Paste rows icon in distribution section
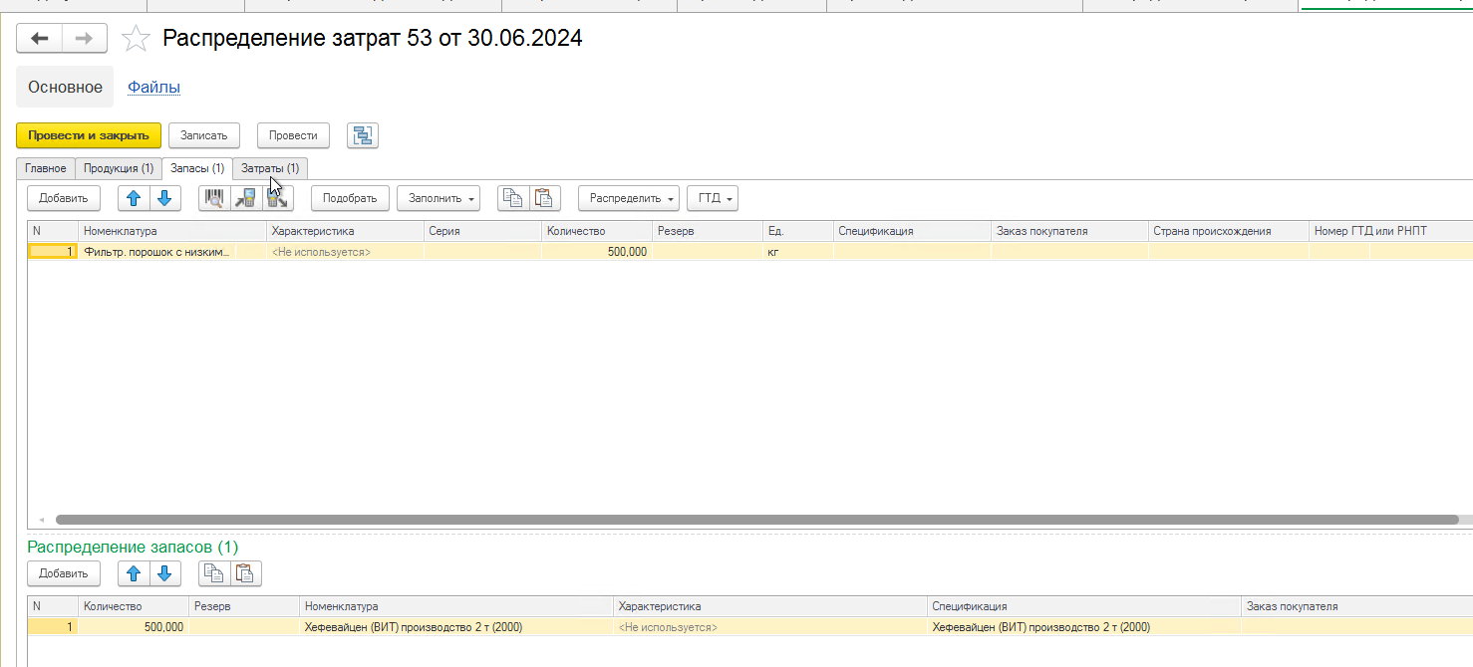Image resolution: width=1473 pixels, height=667 pixels. click(246, 572)
